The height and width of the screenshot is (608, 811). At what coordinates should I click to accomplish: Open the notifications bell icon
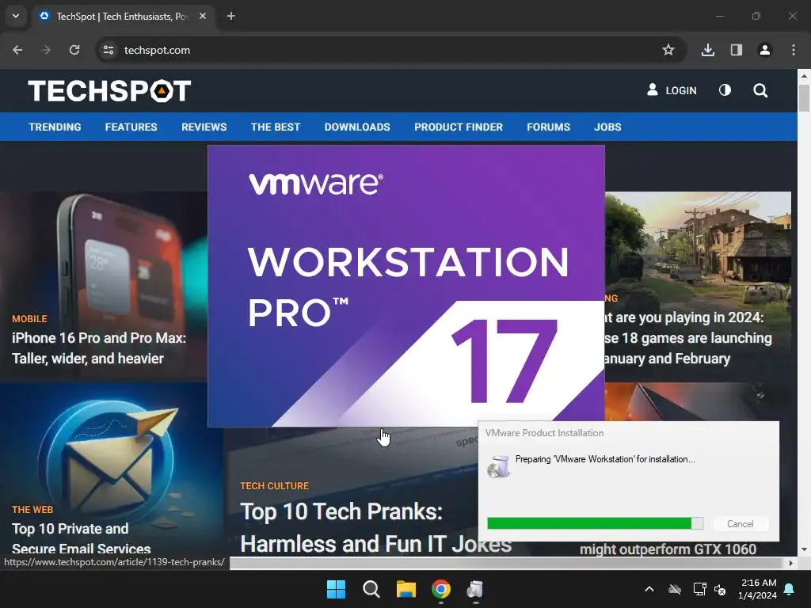coord(790,589)
